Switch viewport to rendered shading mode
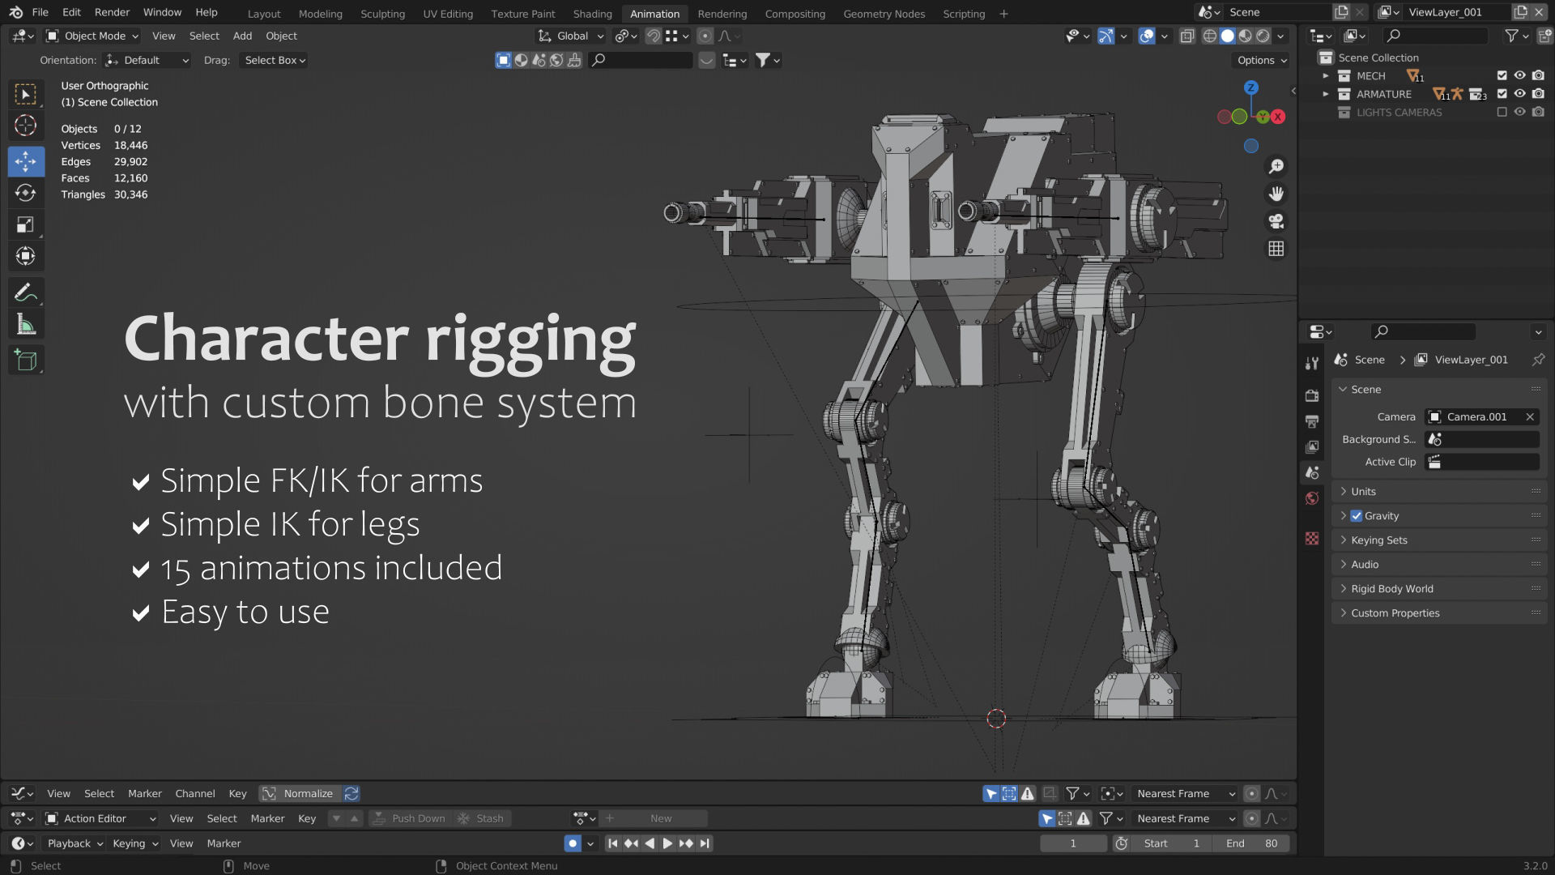The height and width of the screenshot is (875, 1555). click(1261, 36)
